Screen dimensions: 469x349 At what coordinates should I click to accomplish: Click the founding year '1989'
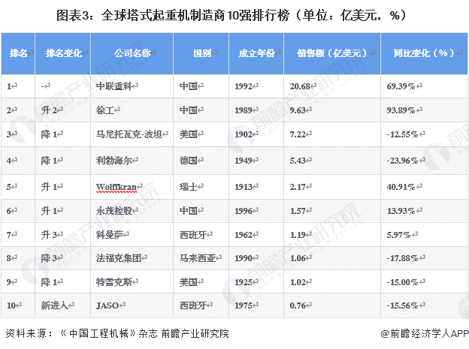coord(244,110)
